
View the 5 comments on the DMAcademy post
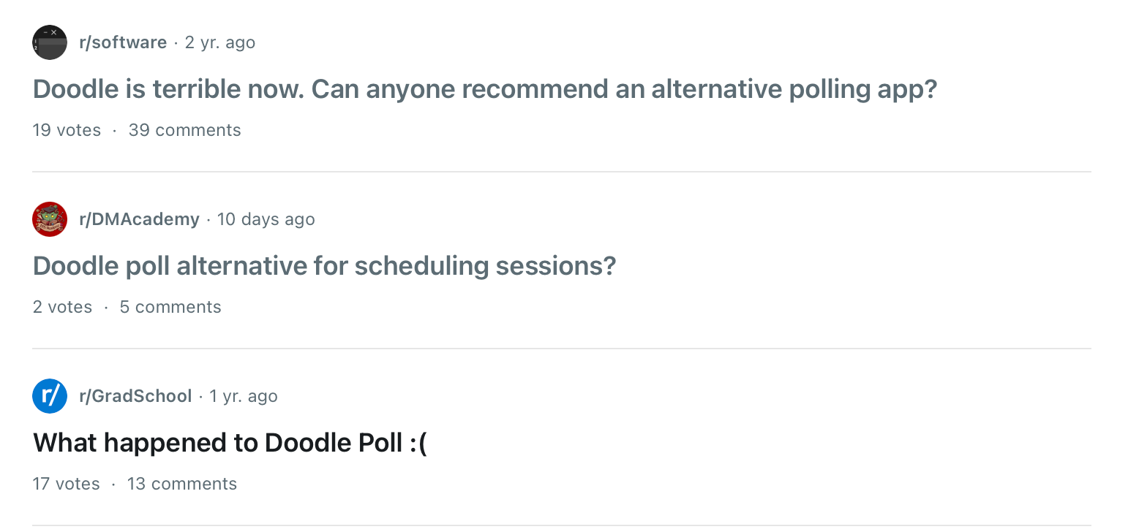[170, 306]
